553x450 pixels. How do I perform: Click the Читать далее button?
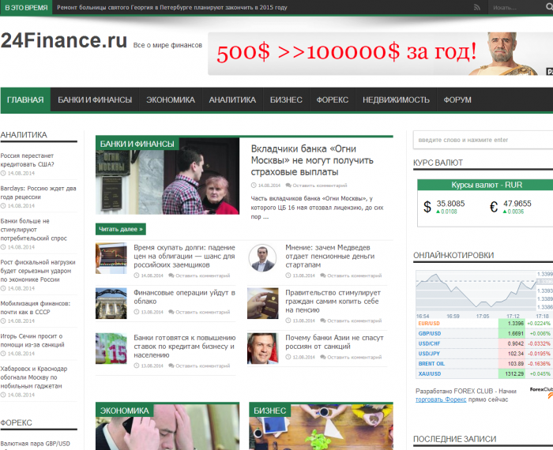tap(121, 229)
